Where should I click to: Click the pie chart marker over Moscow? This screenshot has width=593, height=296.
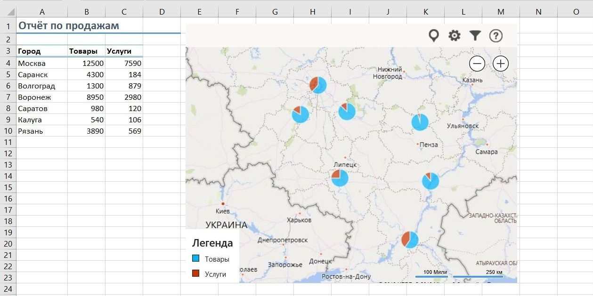[x=317, y=85]
